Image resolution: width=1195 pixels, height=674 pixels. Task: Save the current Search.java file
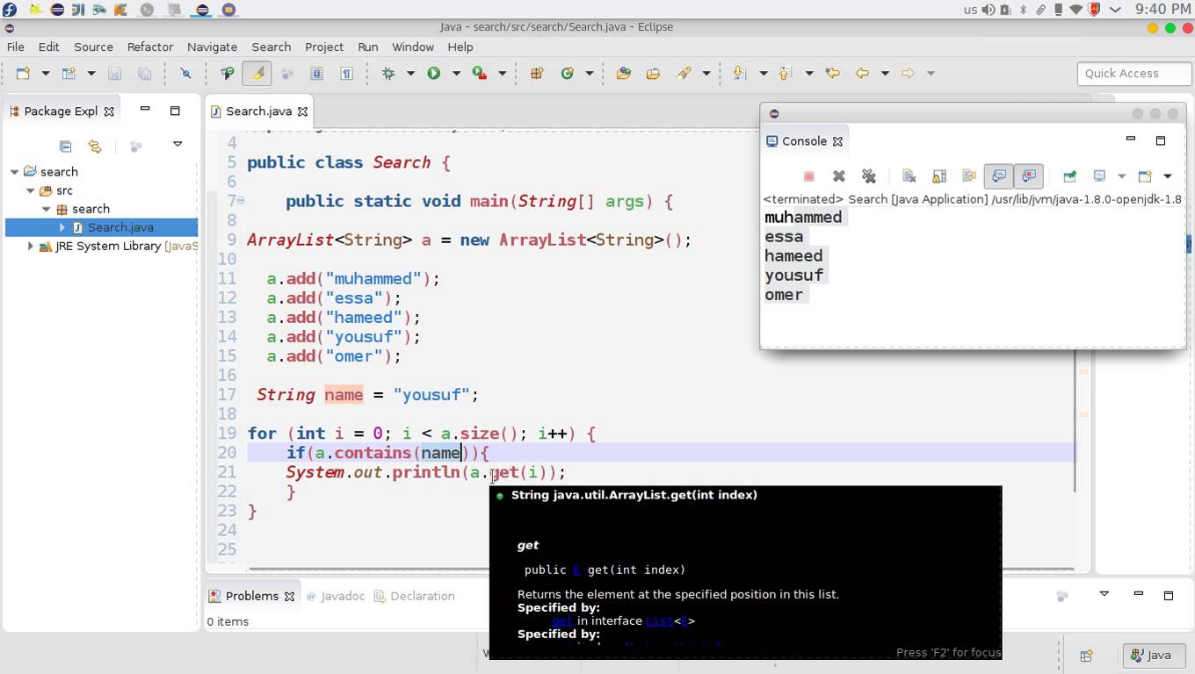[116, 74]
